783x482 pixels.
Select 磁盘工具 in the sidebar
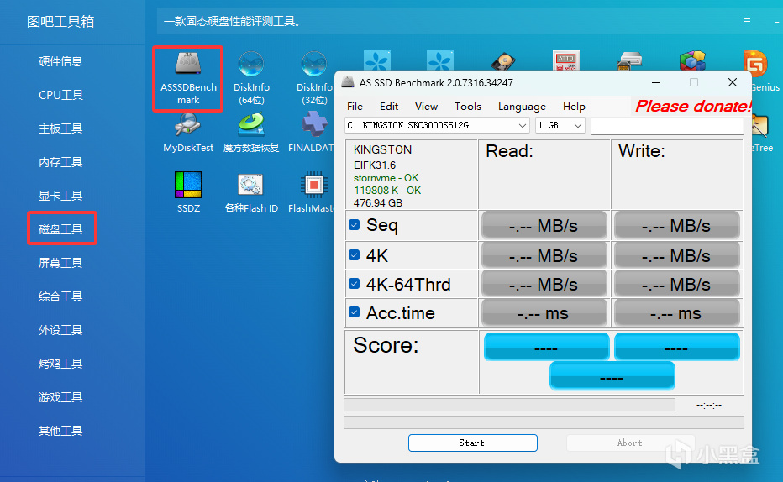pos(60,229)
